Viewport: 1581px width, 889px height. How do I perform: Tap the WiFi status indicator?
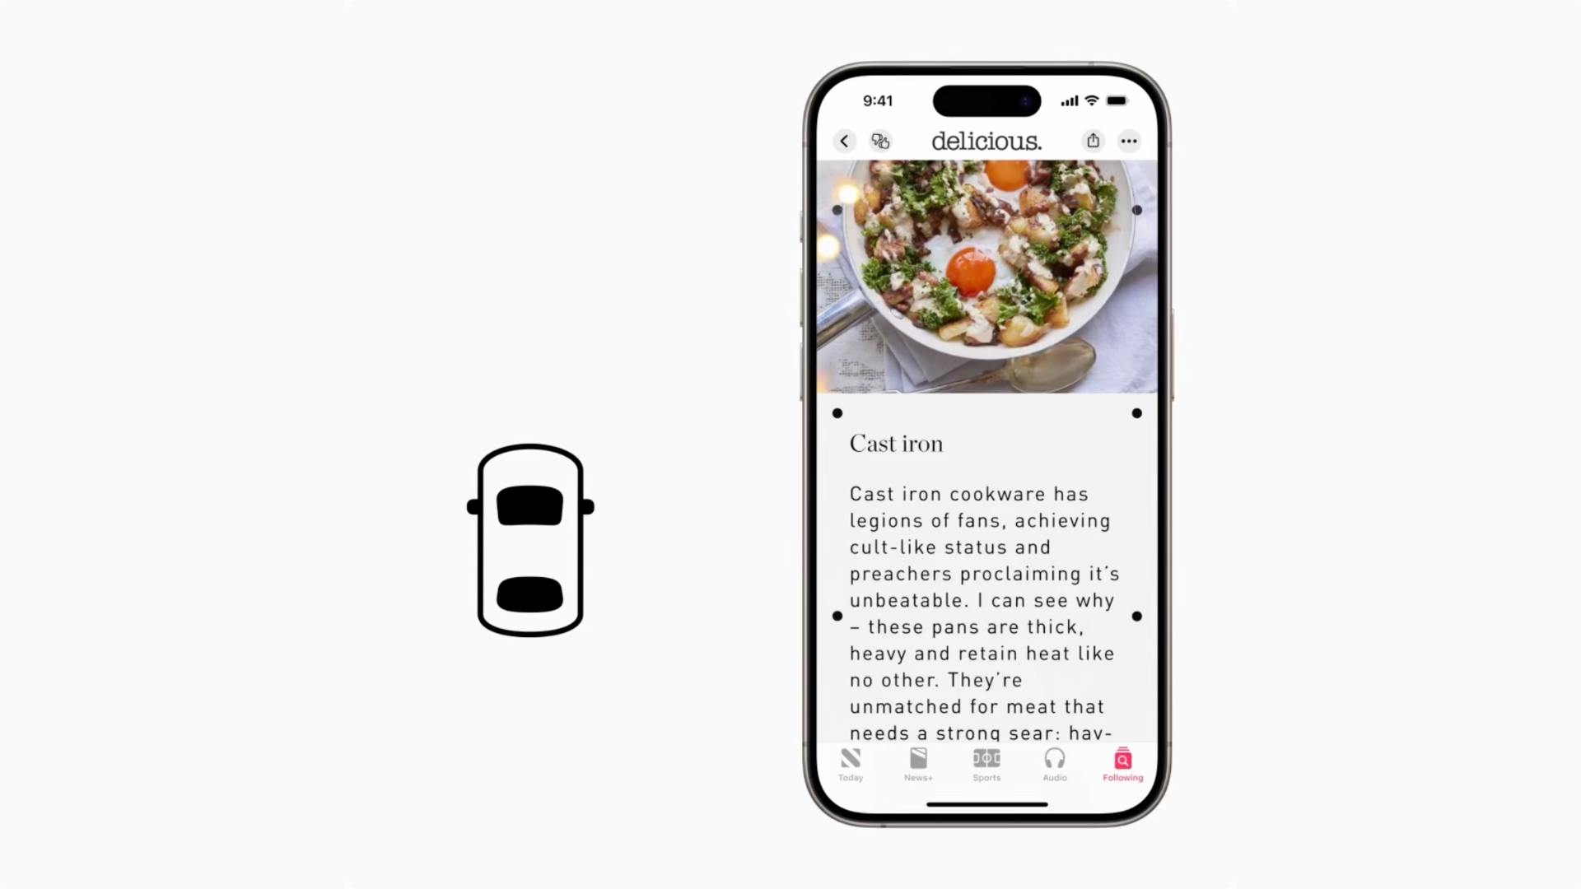pos(1091,100)
